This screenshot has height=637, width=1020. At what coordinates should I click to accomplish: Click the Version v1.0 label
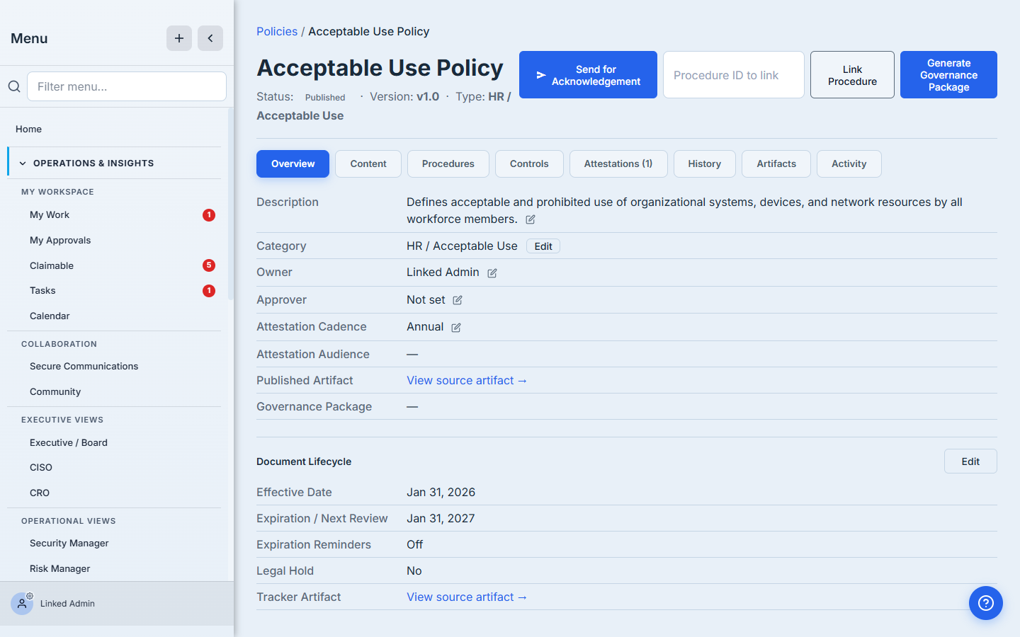tap(404, 97)
